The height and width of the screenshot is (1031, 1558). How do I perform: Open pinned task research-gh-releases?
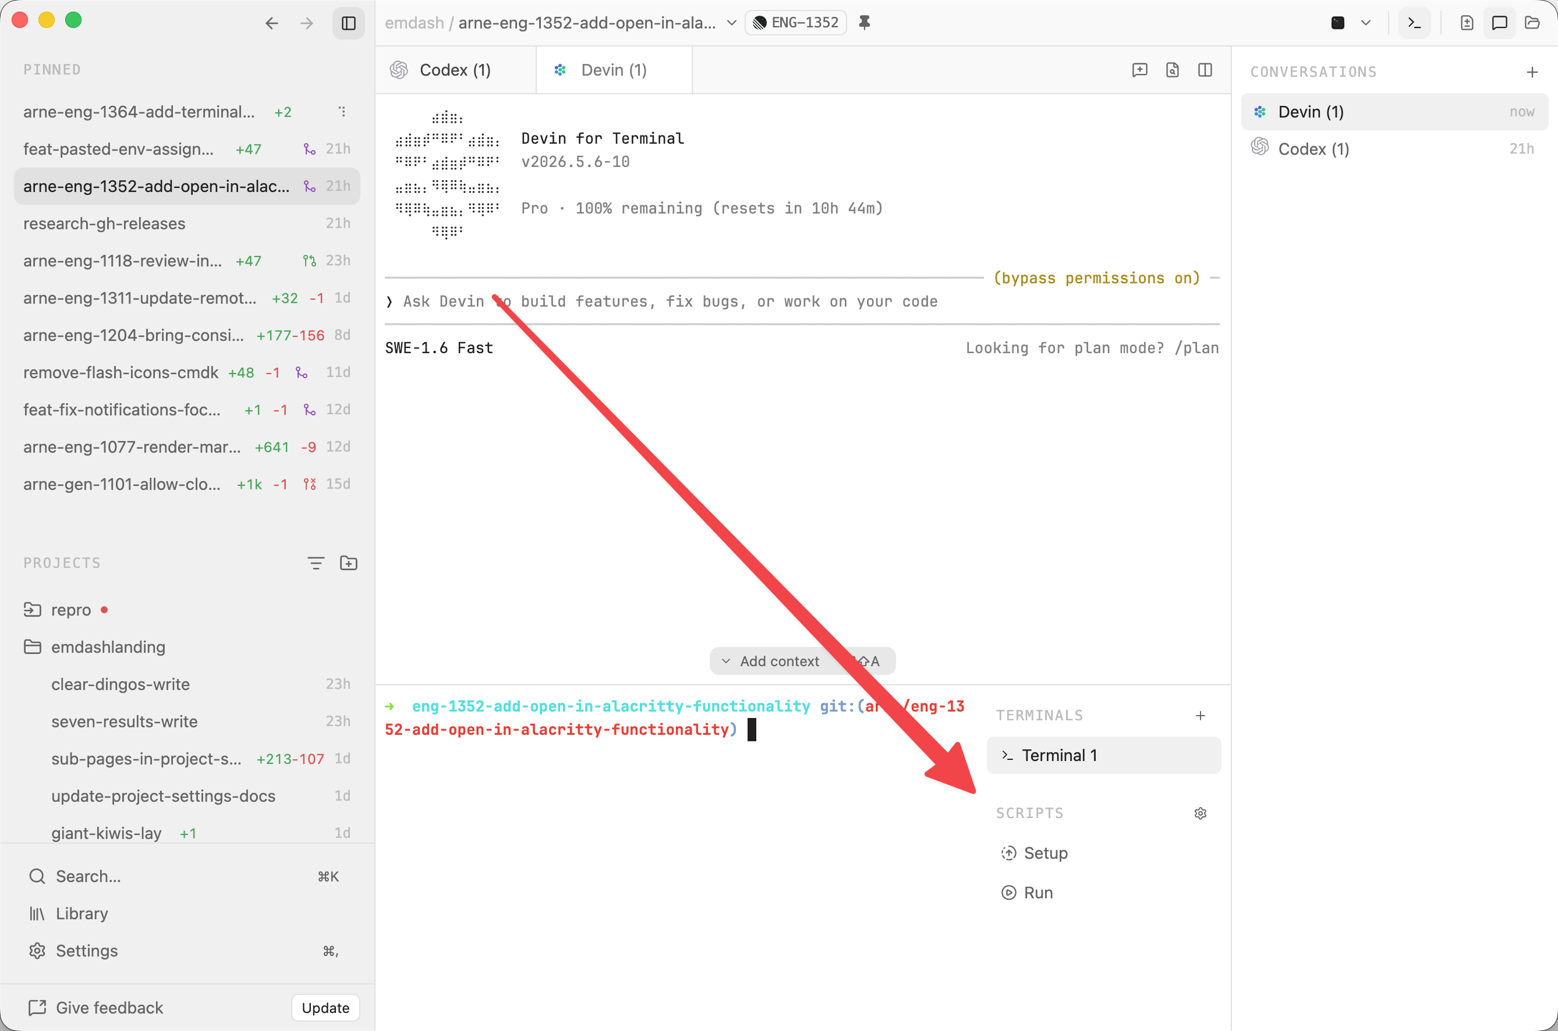pyautogui.click(x=187, y=223)
